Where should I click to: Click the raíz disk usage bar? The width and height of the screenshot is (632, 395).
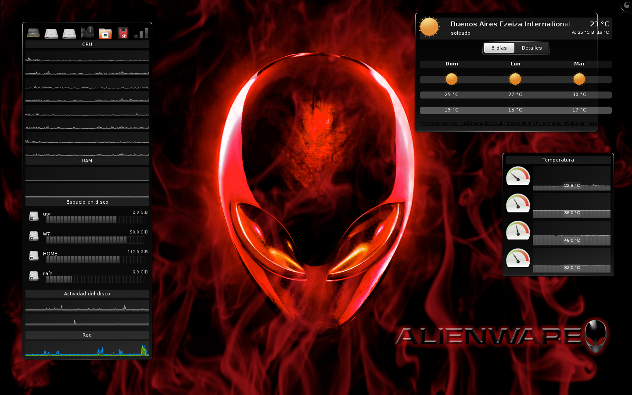(x=95, y=279)
